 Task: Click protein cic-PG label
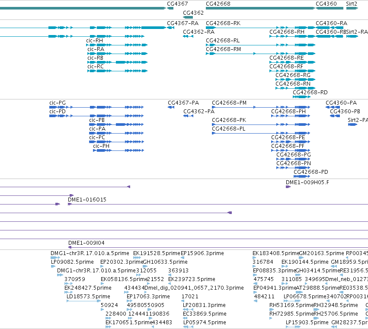(x=58, y=103)
